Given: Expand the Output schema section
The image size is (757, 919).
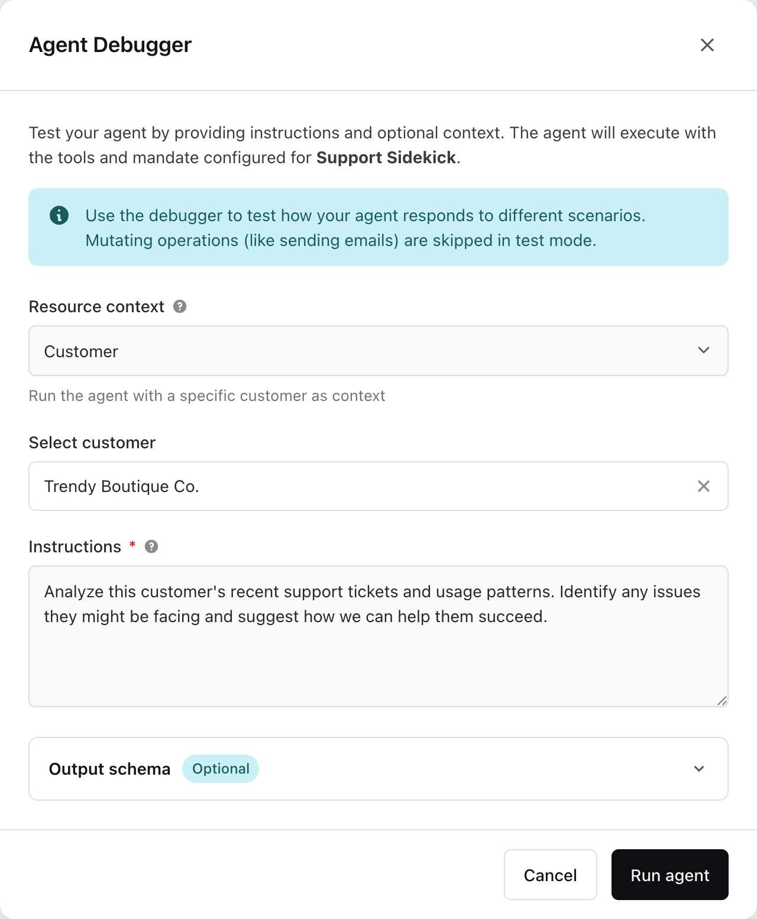Looking at the screenshot, I should coord(378,769).
